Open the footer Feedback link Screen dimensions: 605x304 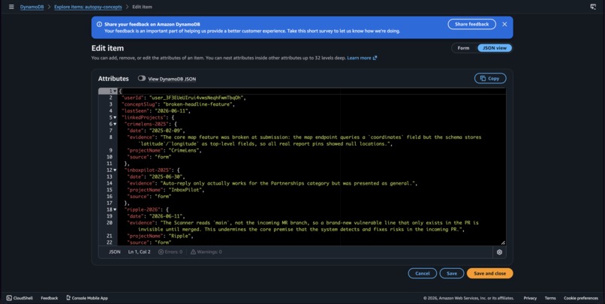(x=50, y=298)
